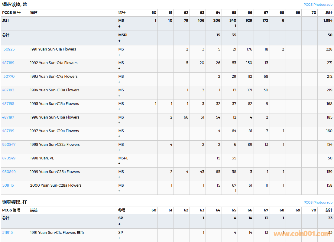Open PCGS number 150925 link
The height and width of the screenshot is (242, 334).
(8, 49)
